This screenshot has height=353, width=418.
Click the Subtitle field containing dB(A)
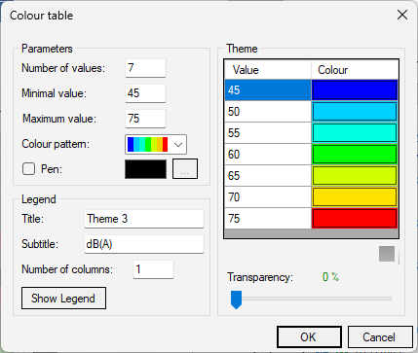(144, 244)
